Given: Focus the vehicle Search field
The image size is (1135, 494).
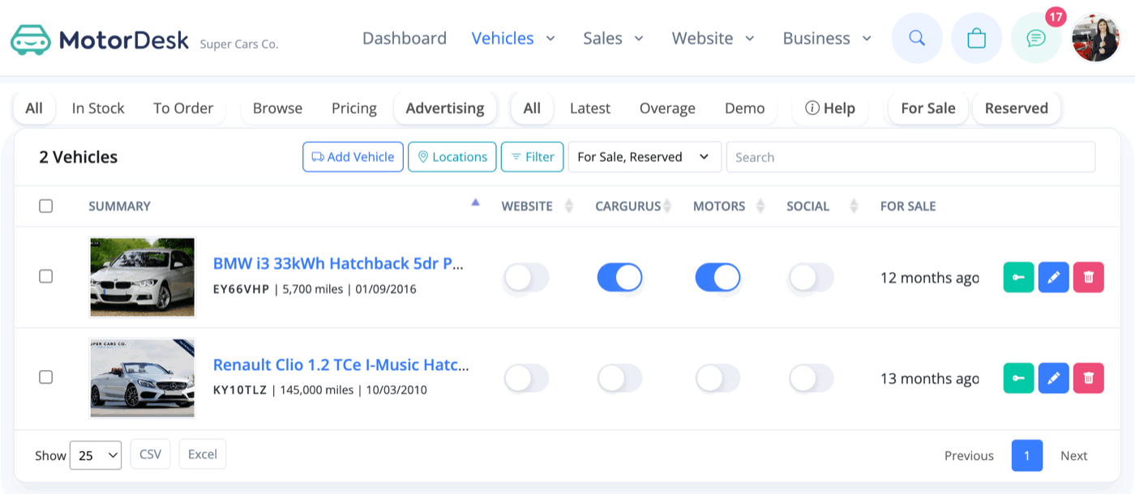Looking at the screenshot, I should pyautogui.click(x=910, y=157).
